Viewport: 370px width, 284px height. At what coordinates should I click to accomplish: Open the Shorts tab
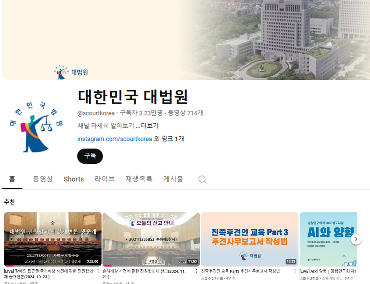[x=74, y=179]
